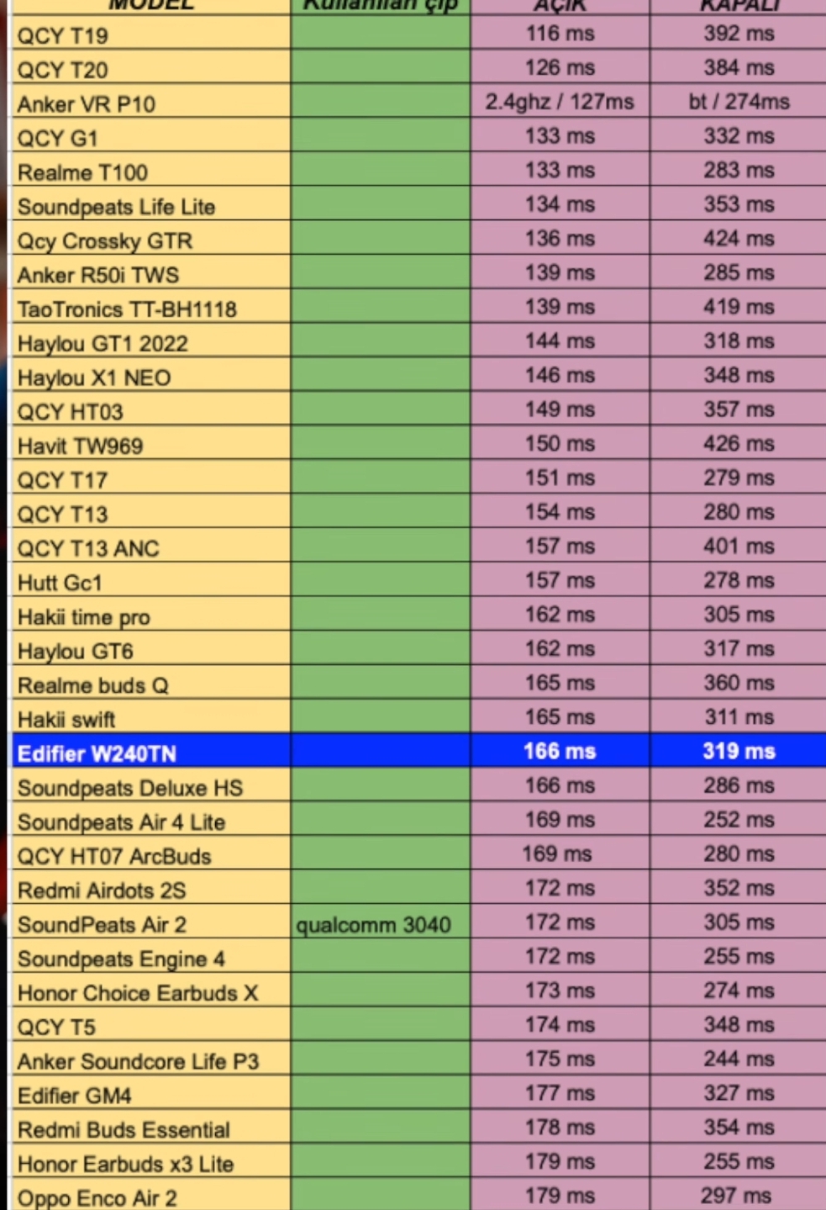The width and height of the screenshot is (826, 1210).
Task: Click the 401 ms value
Action: (739, 546)
